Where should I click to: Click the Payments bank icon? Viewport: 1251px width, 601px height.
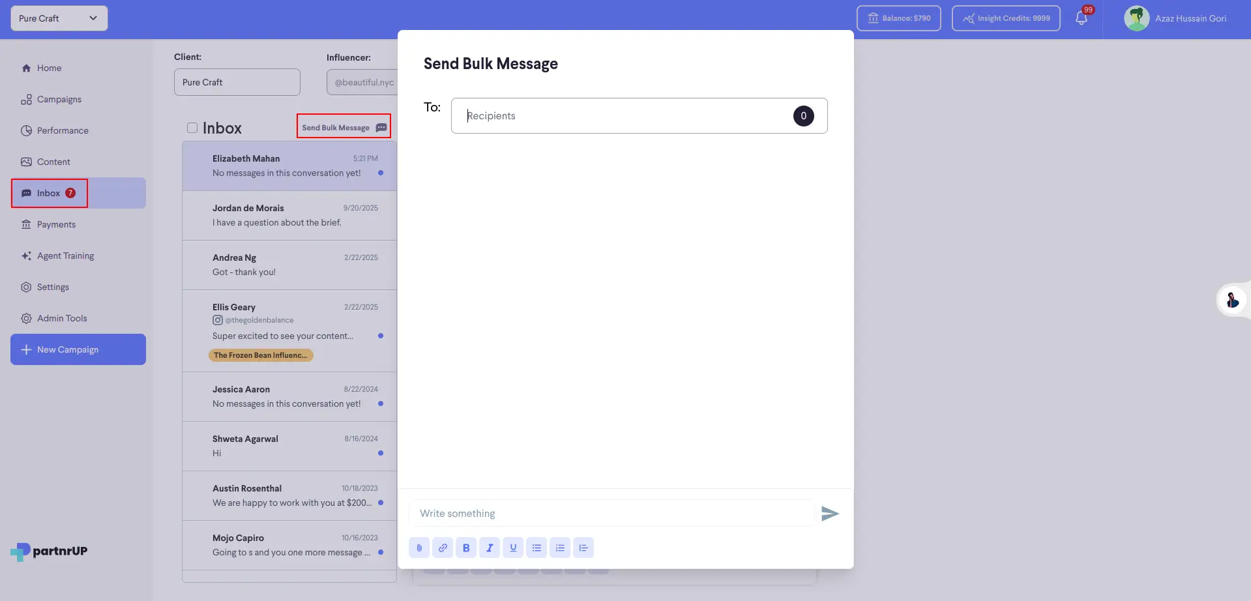[x=26, y=224]
